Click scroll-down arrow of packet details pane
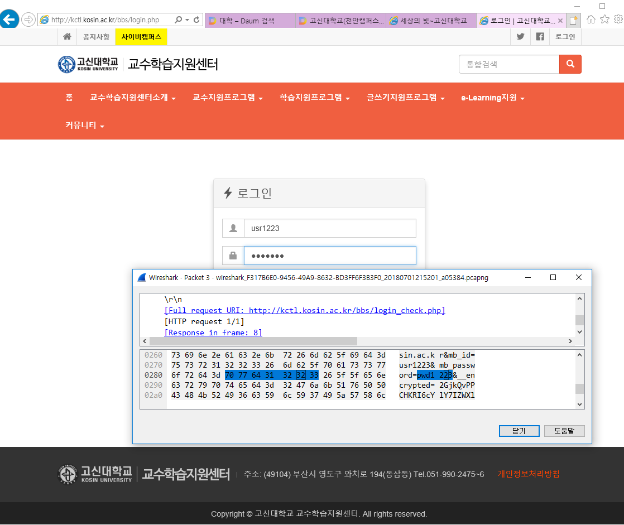Viewport: 624px width, 525px height. coord(579,332)
